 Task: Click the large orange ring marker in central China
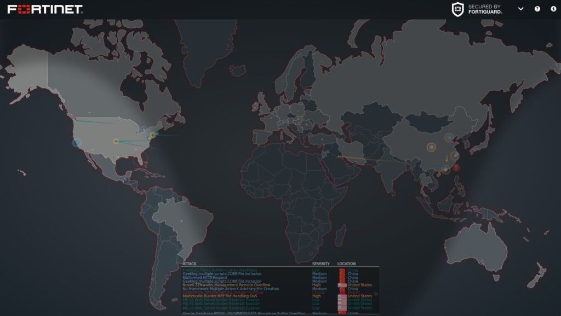pyautogui.click(x=431, y=147)
